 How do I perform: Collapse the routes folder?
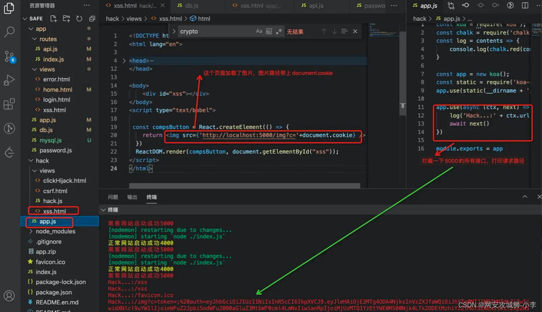[34, 39]
